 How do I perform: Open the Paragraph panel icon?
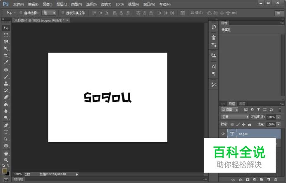[x=214, y=74]
